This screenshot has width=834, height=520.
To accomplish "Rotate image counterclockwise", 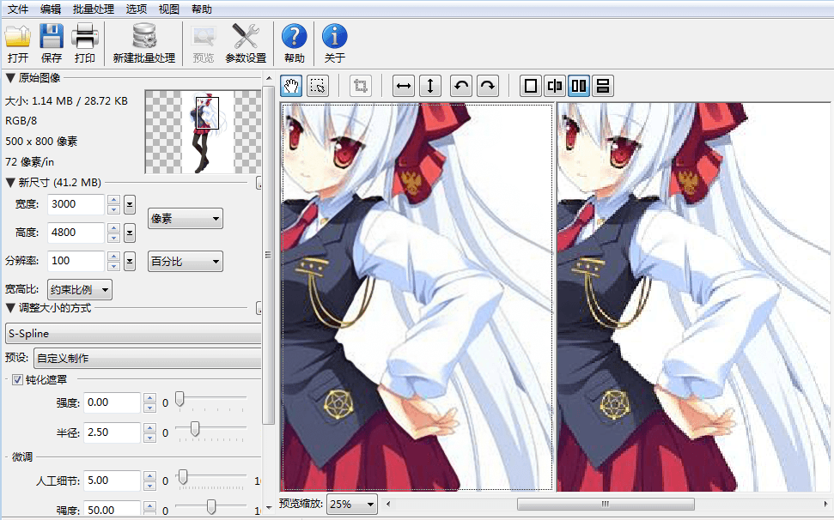I will pos(461,86).
